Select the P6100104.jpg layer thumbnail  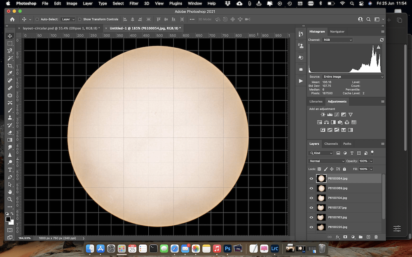pos(321,198)
